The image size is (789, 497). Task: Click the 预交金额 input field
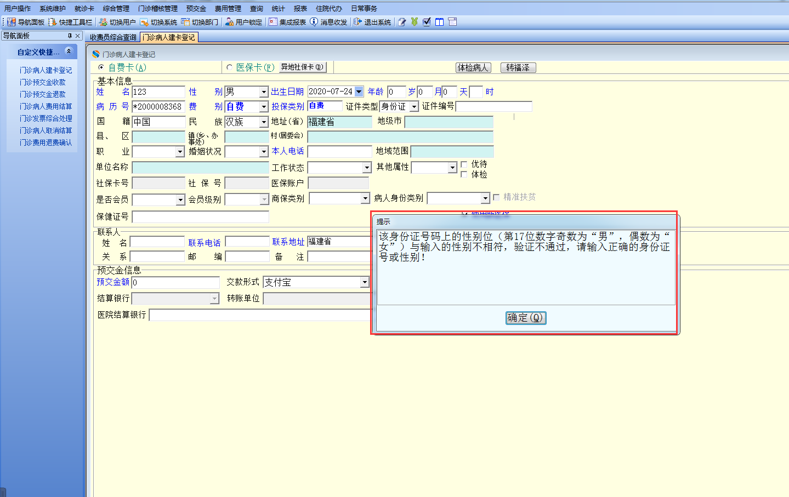tap(175, 283)
